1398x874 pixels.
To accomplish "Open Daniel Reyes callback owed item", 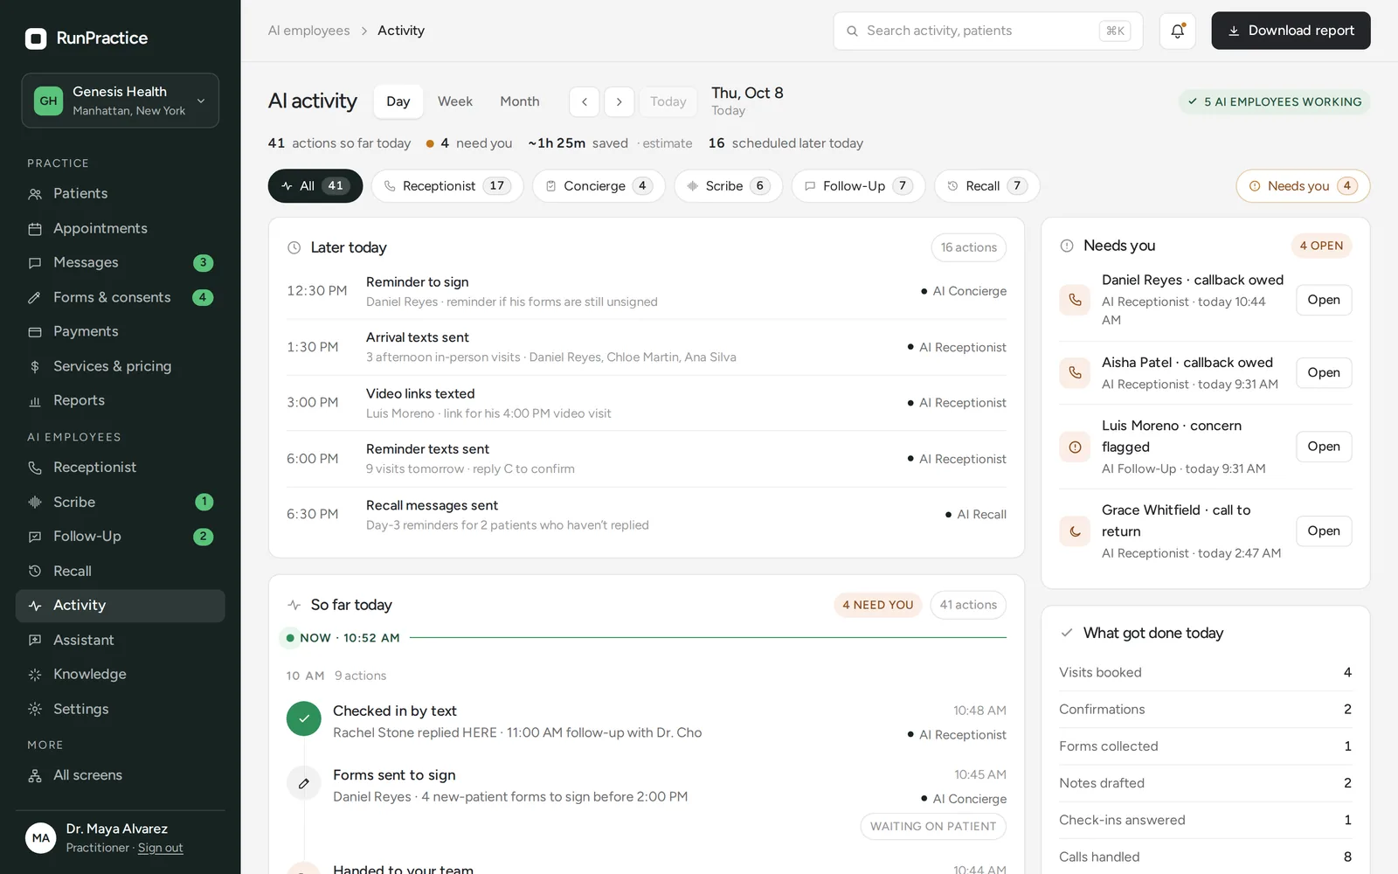I will (x=1324, y=300).
